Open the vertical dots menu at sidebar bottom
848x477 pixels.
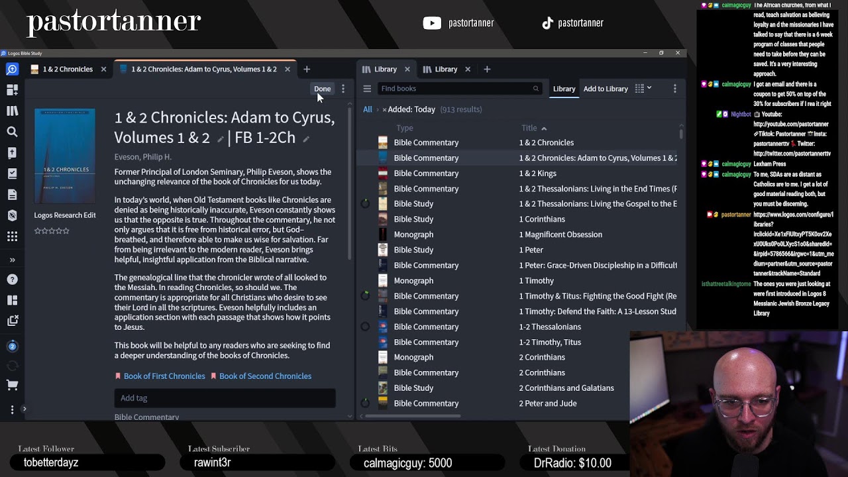pos(12,409)
